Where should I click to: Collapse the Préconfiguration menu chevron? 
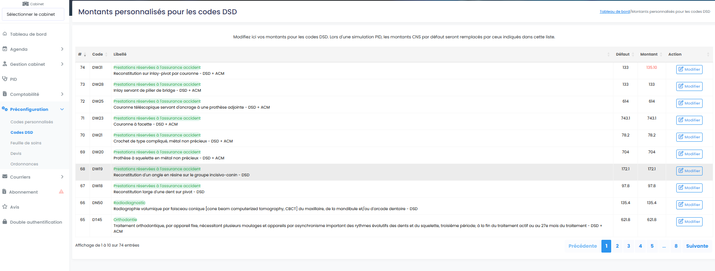point(62,109)
